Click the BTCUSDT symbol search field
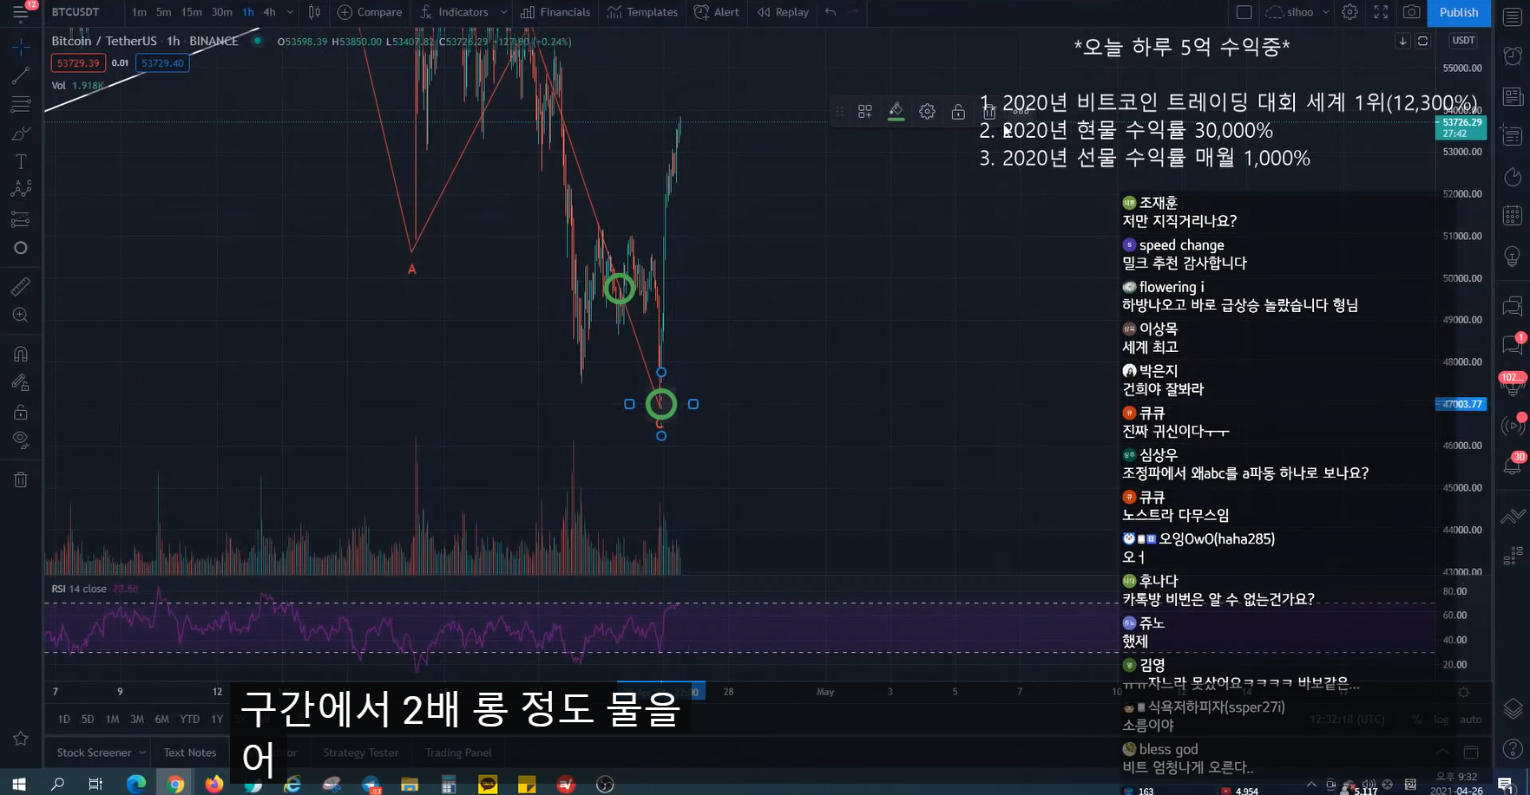Image resolution: width=1530 pixels, height=795 pixels. 76,12
